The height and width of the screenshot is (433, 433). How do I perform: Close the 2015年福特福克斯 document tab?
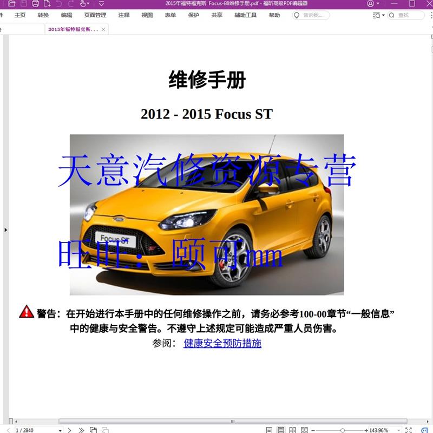[103, 29]
